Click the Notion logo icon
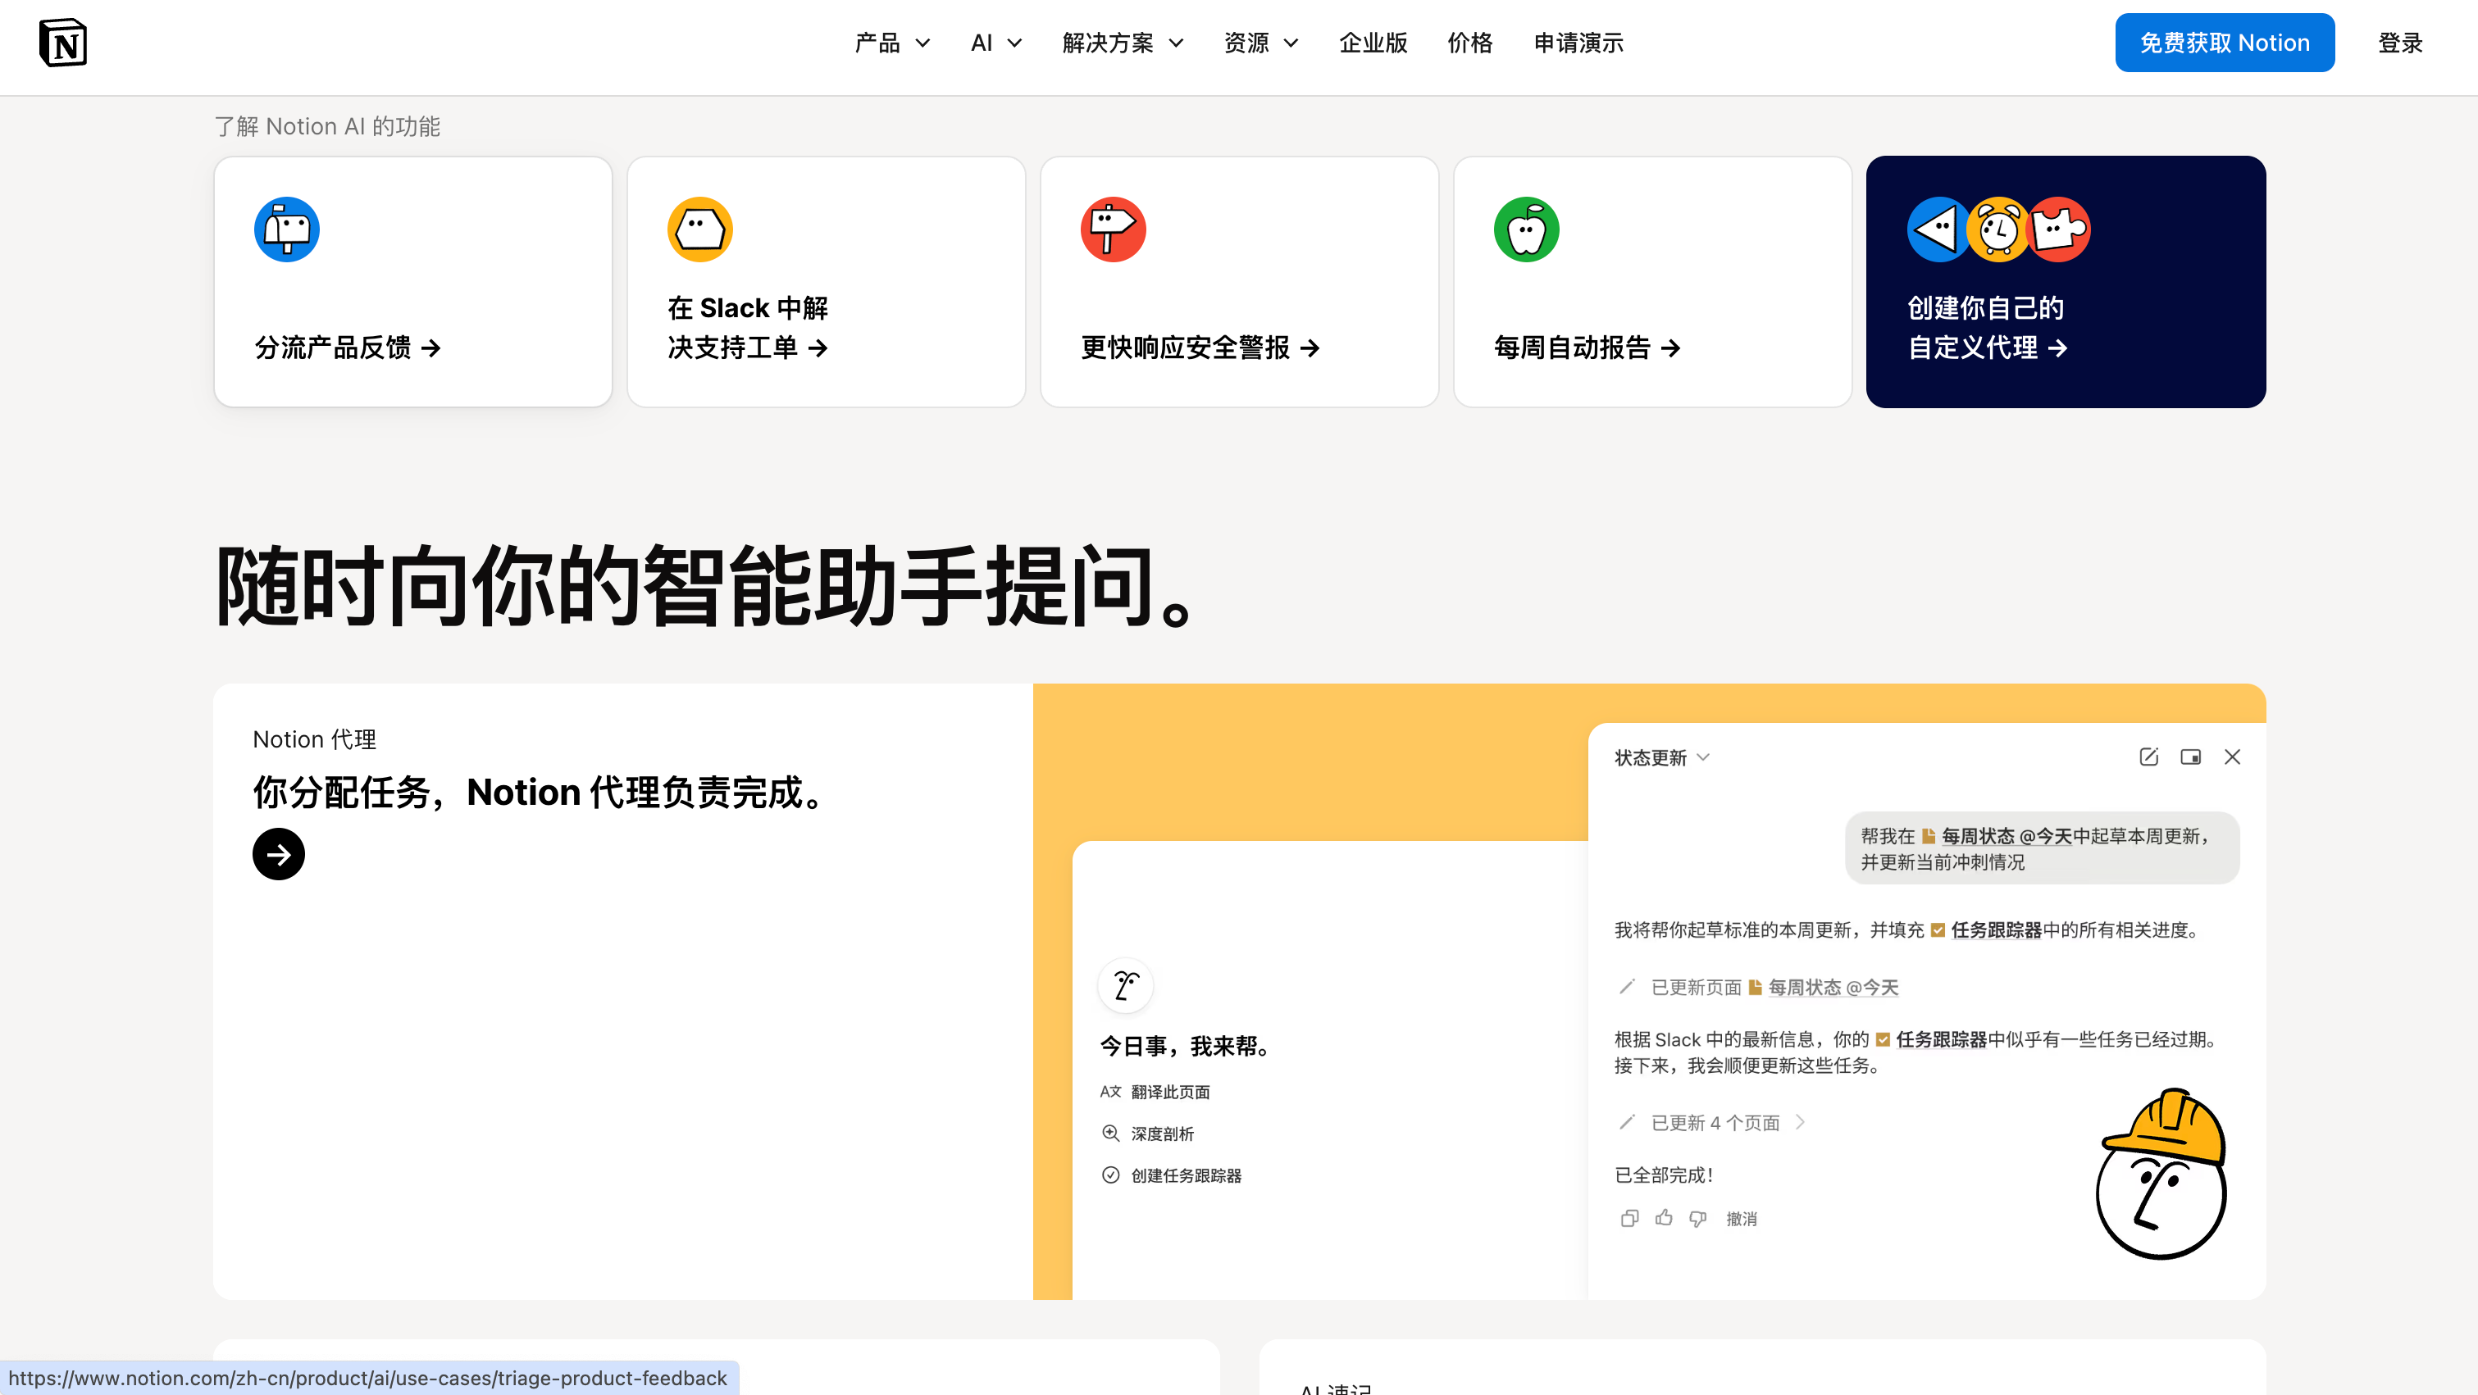The width and height of the screenshot is (2478, 1395). (x=62, y=43)
